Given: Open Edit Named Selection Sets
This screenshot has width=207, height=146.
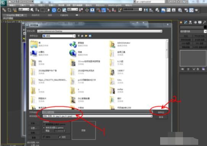Looking at the screenshot, I should click(120, 10).
